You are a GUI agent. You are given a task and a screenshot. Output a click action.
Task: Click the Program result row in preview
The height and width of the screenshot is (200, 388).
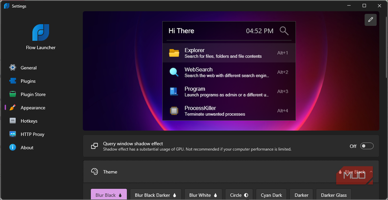(x=229, y=91)
